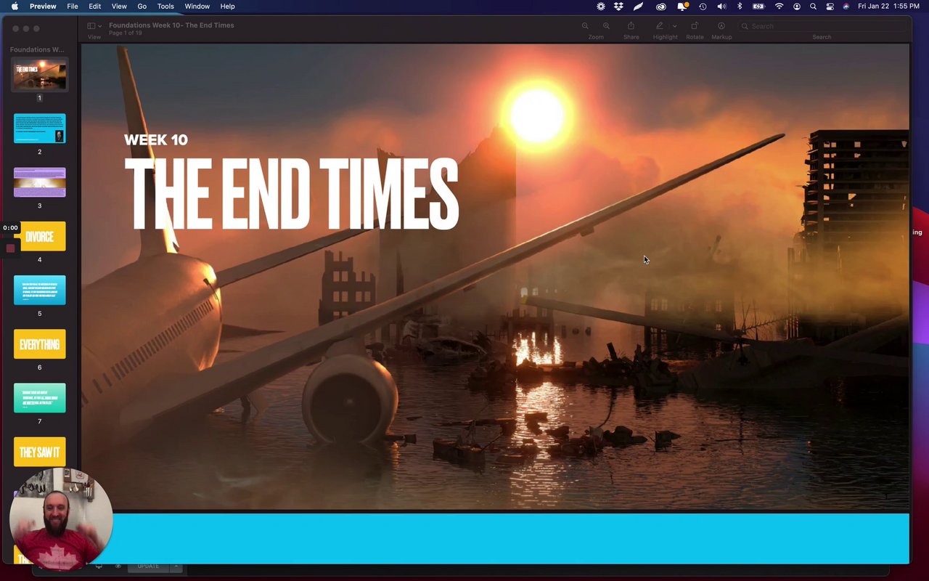Click the circular webcam overlay
The height and width of the screenshot is (581, 929).
coord(61,519)
